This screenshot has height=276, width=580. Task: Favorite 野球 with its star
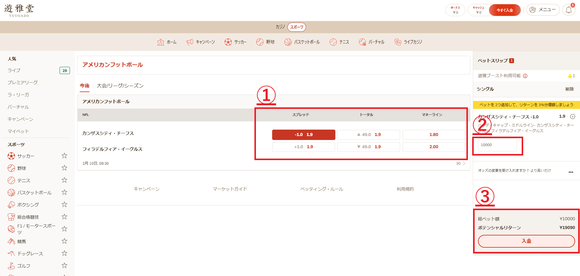click(x=64, y=168)
